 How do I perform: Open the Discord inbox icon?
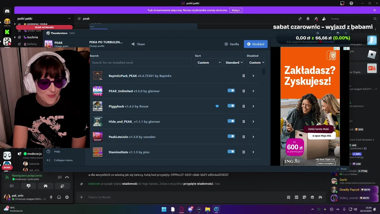(342, 3)
